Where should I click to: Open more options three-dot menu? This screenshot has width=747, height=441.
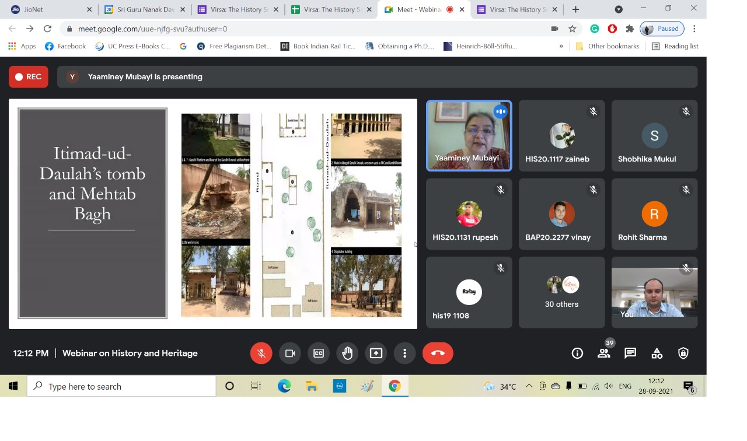point(404,353)
